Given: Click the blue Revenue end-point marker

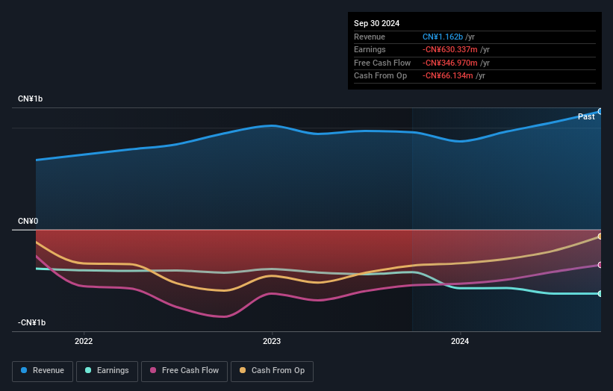Looking at the screenshot, I should click(x=600, y=111).
